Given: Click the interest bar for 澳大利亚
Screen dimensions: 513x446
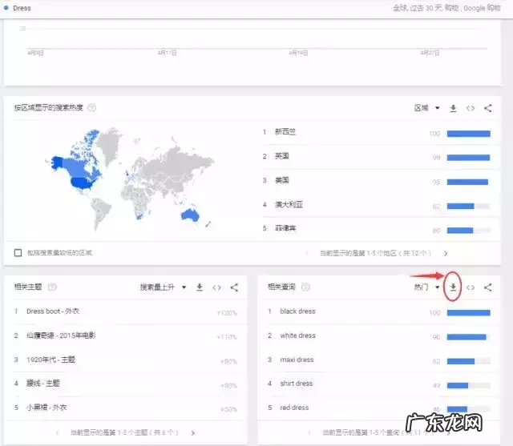Looking at the screenshot, I should (468, 206).
